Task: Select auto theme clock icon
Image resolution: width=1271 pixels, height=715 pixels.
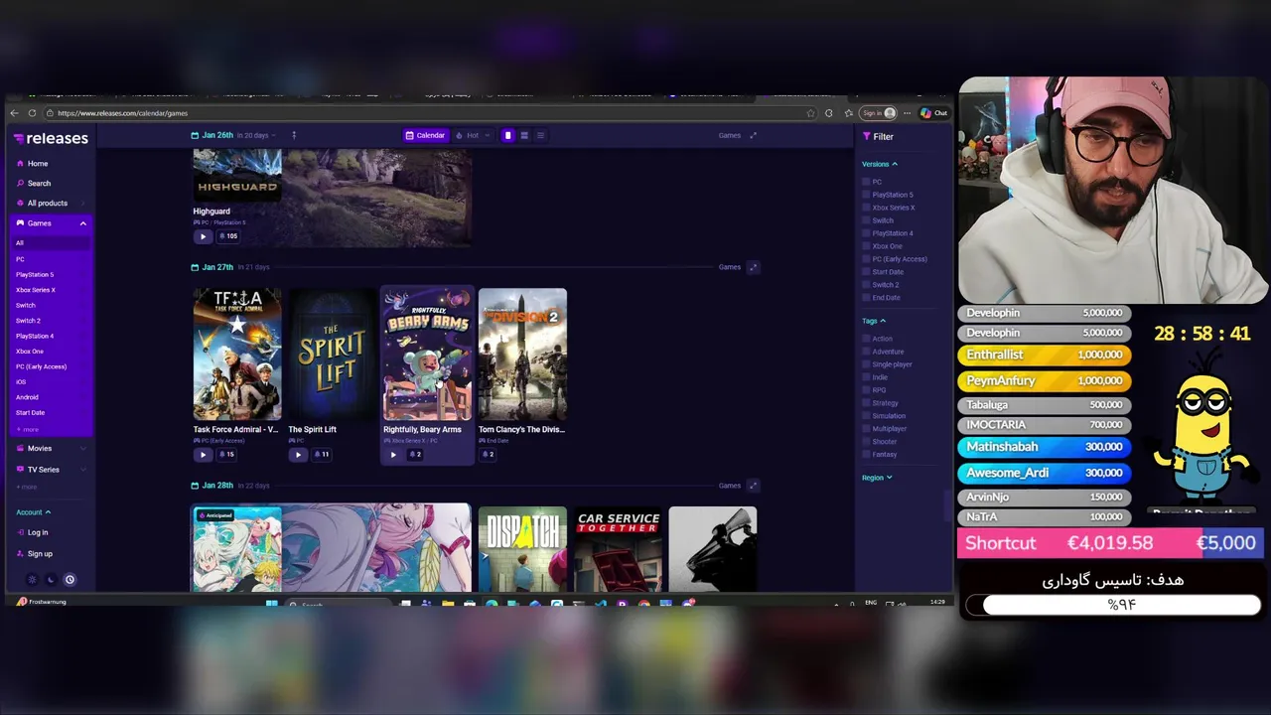Action: 70,580
